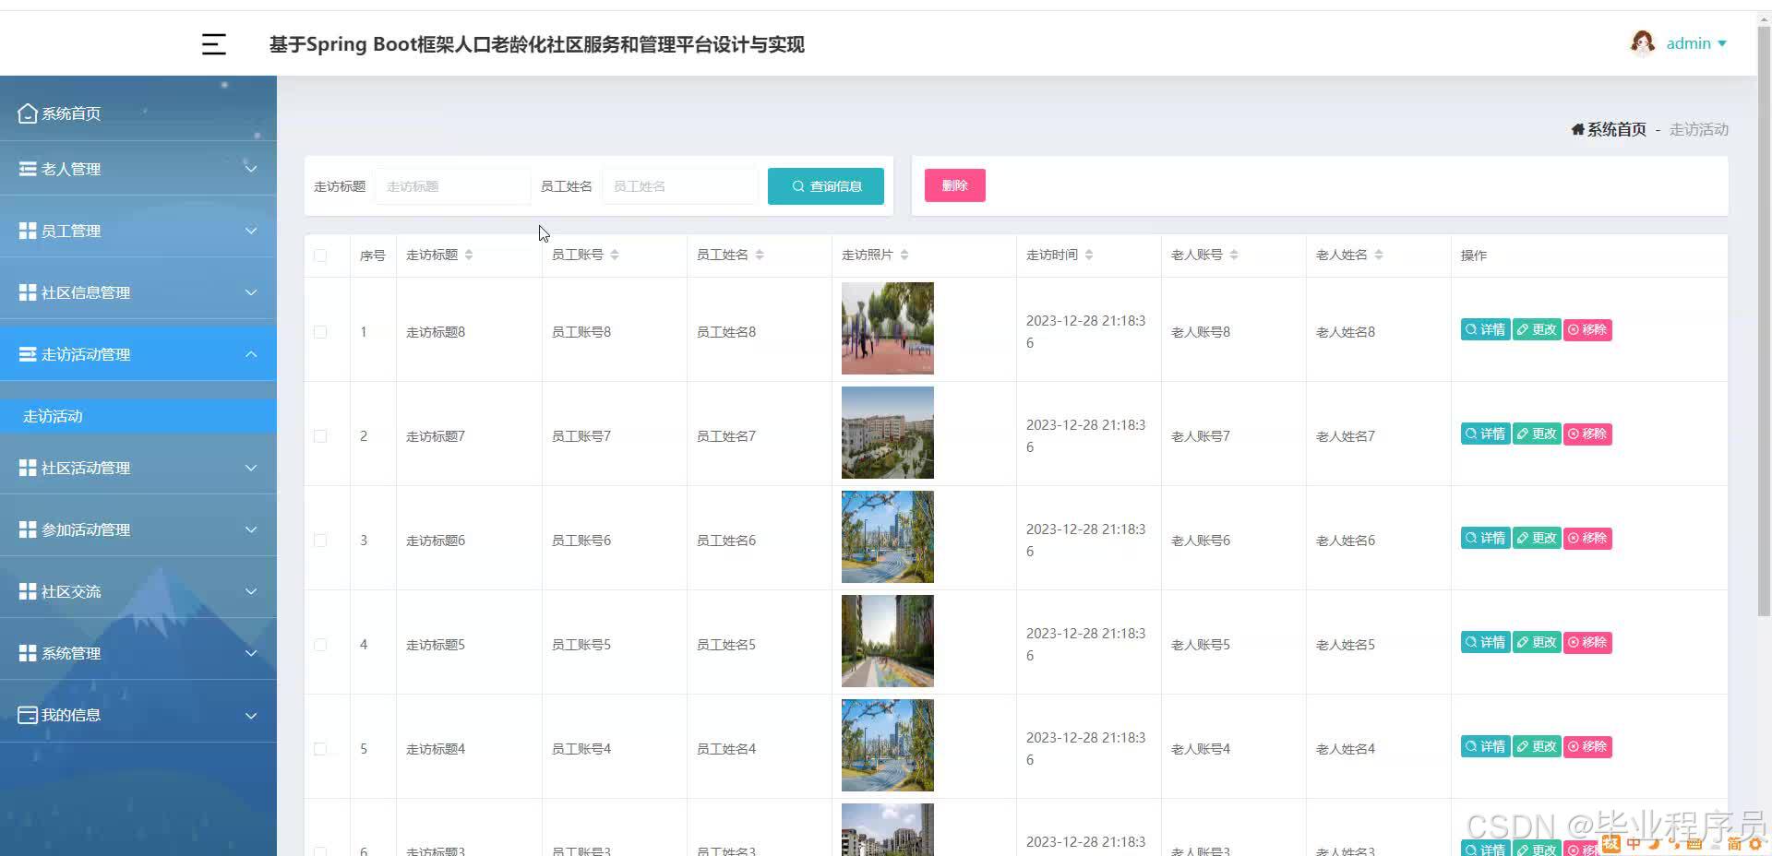The image size is (1772, 856).
Task: Click cell text 员工账号8
Action: point(581,332)
